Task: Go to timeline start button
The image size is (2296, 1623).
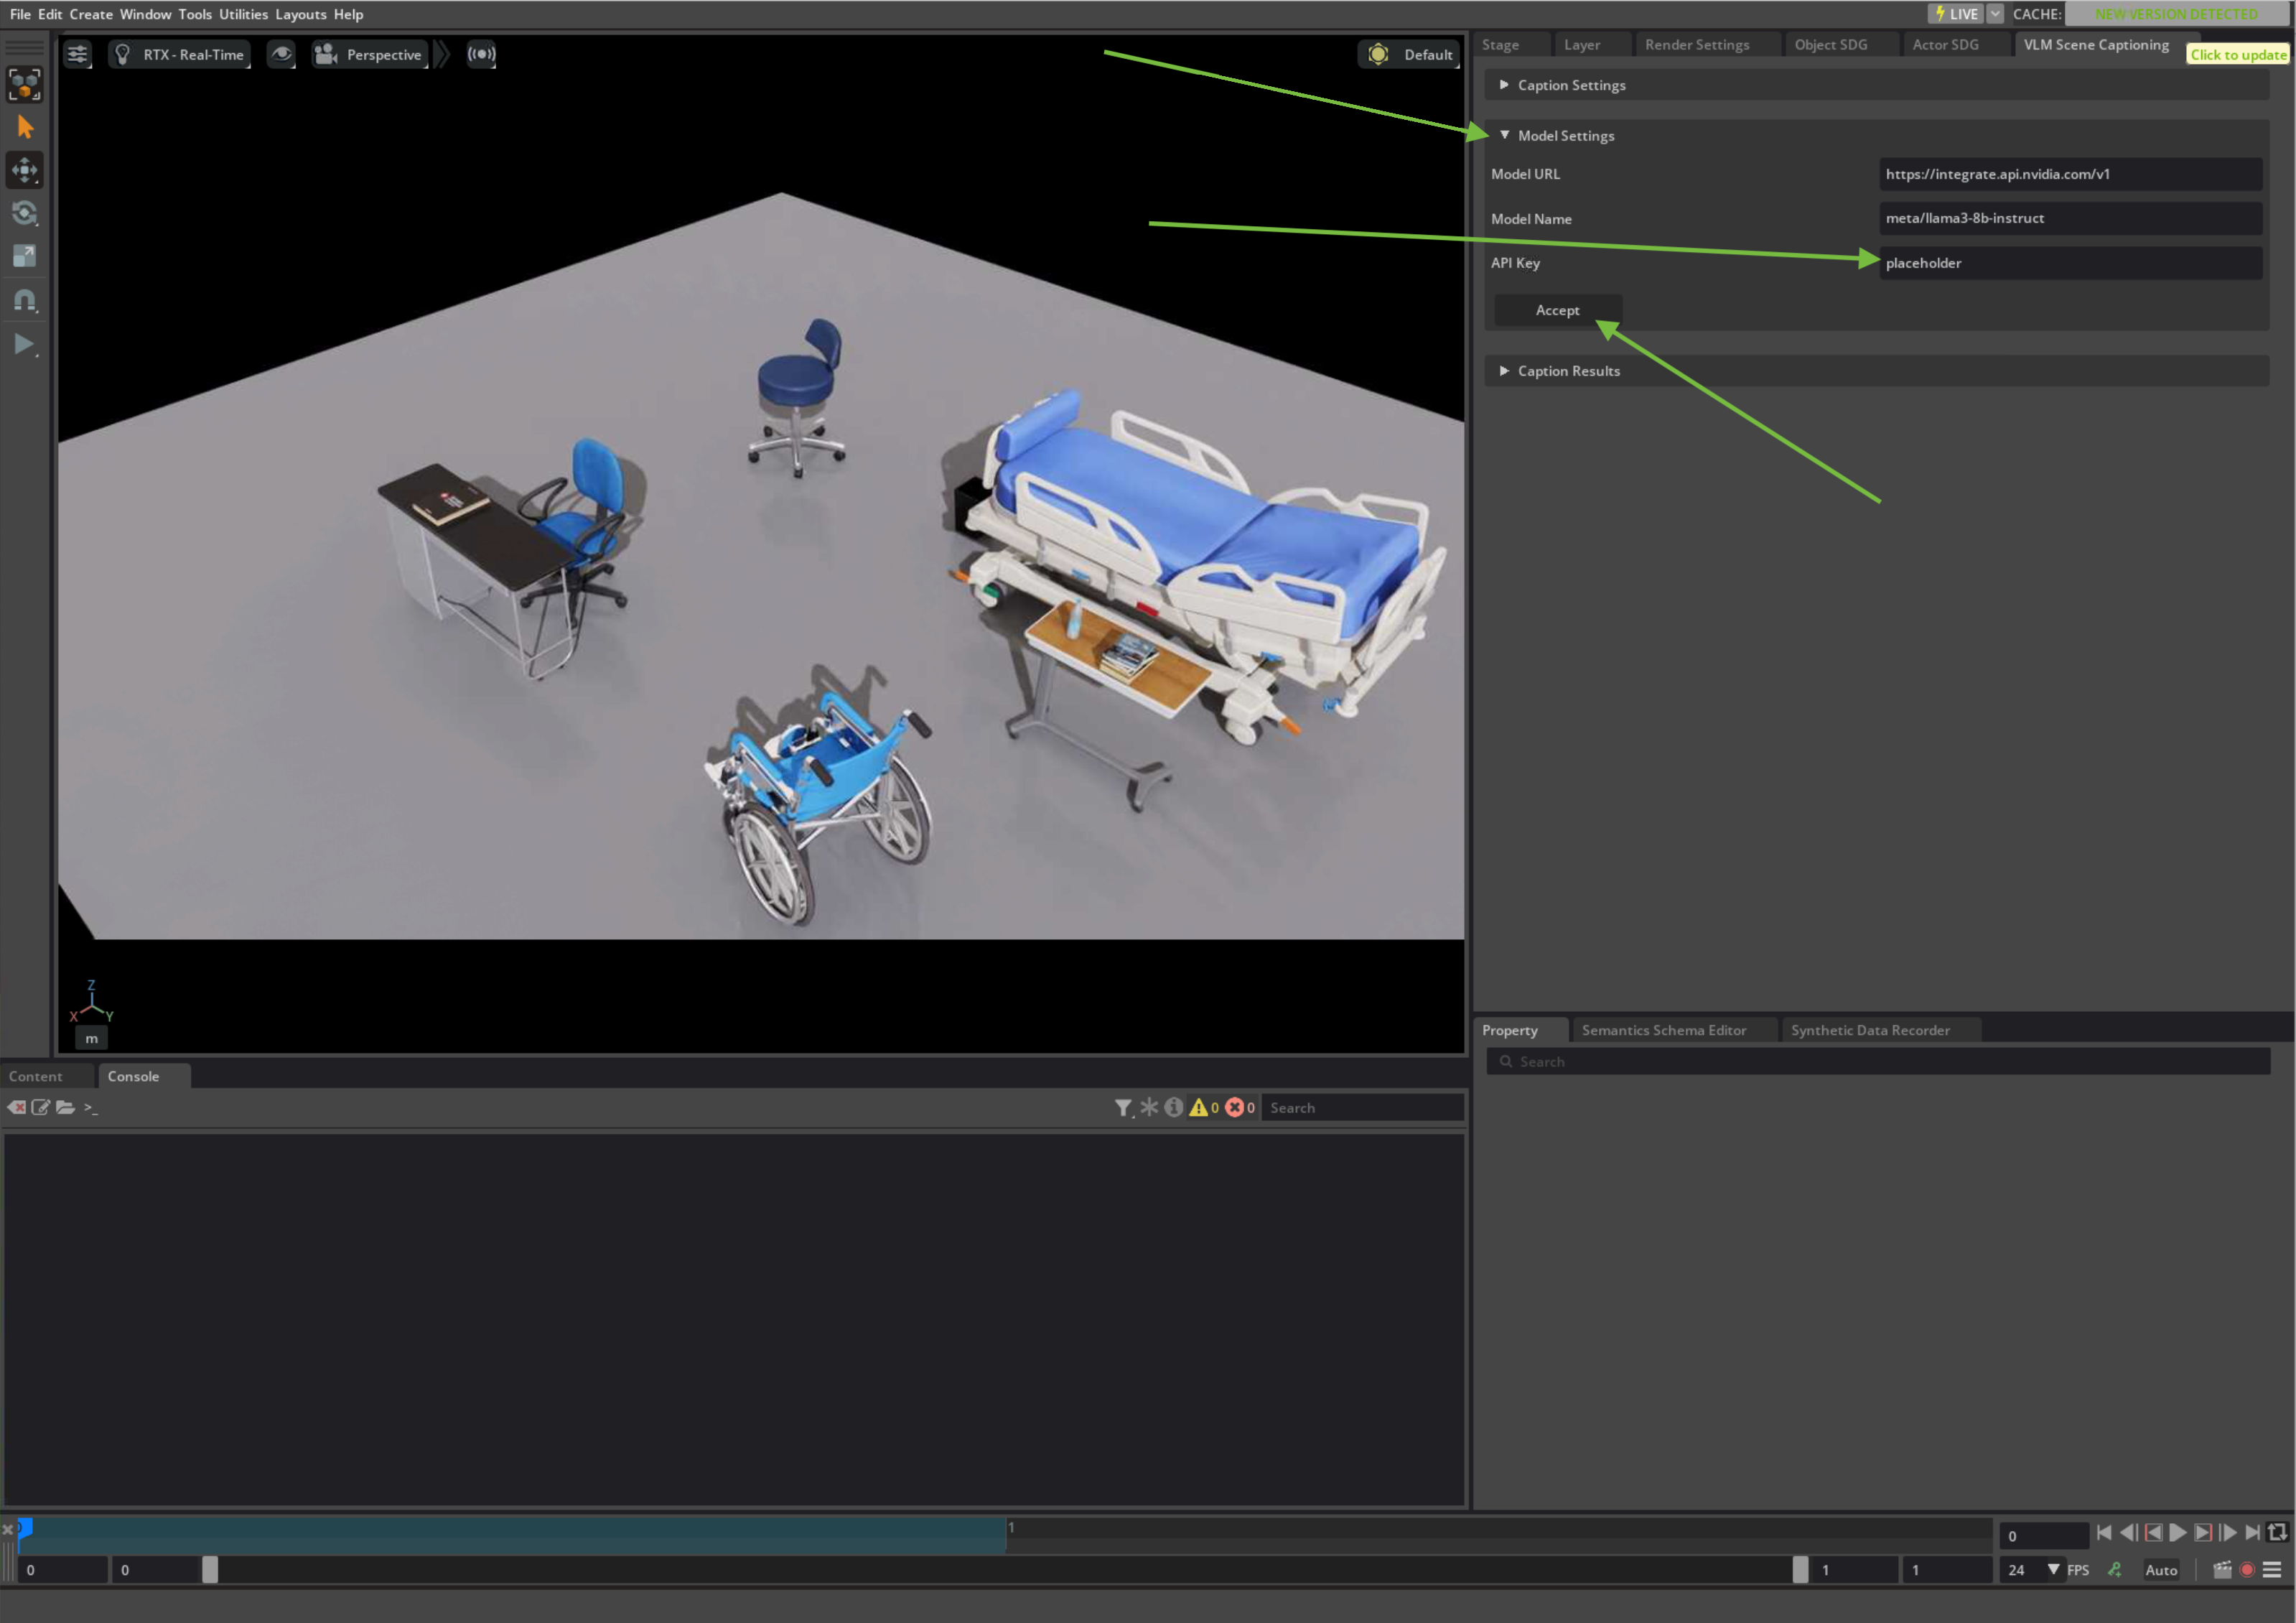Action: (x=2104, y=1533)
